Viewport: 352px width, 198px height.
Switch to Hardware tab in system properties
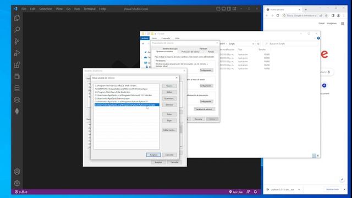pos(204,49)
